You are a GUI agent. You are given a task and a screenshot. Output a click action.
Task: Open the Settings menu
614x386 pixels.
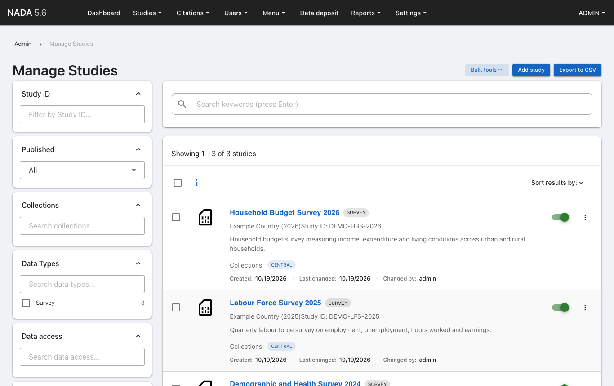(x=411, y=13)
